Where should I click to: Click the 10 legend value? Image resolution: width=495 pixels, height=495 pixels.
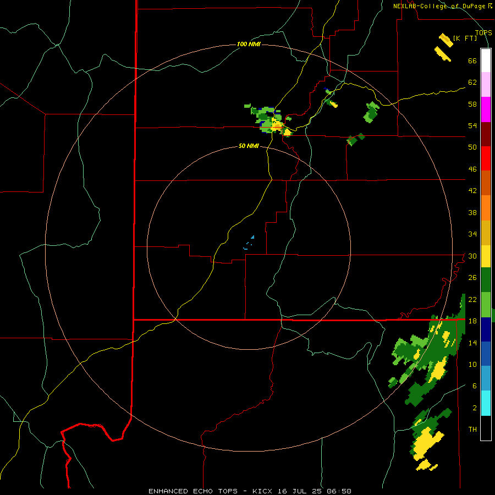(x=472, y=364)
